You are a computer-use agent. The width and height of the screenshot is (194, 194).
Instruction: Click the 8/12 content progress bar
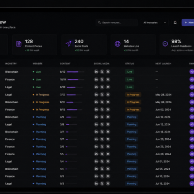76,72
